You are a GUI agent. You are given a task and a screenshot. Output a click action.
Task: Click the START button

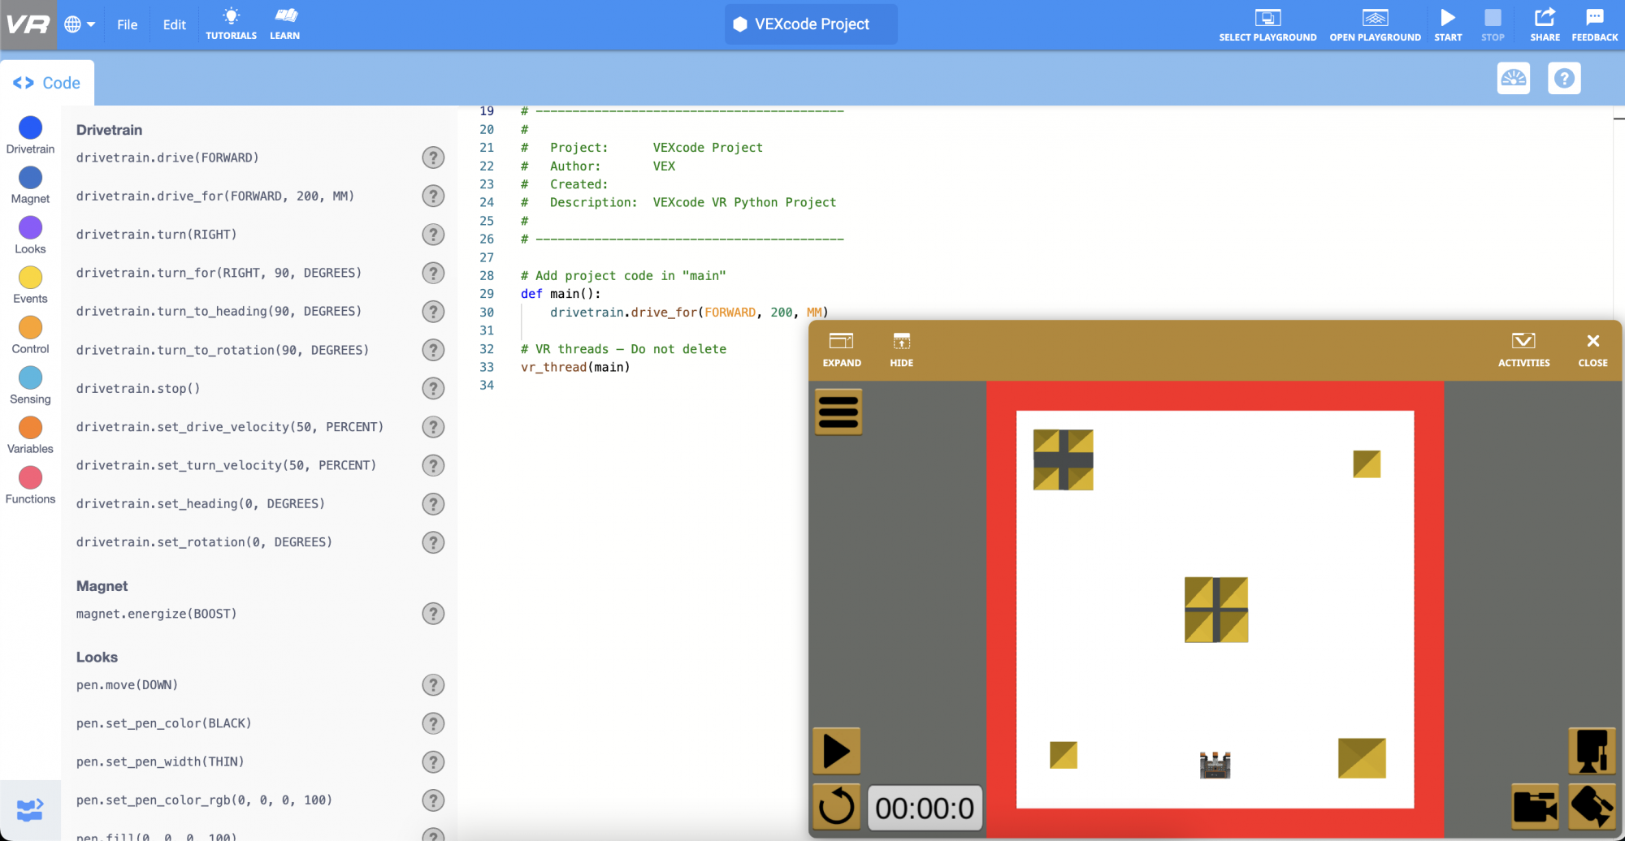(x=1448, y=24)
